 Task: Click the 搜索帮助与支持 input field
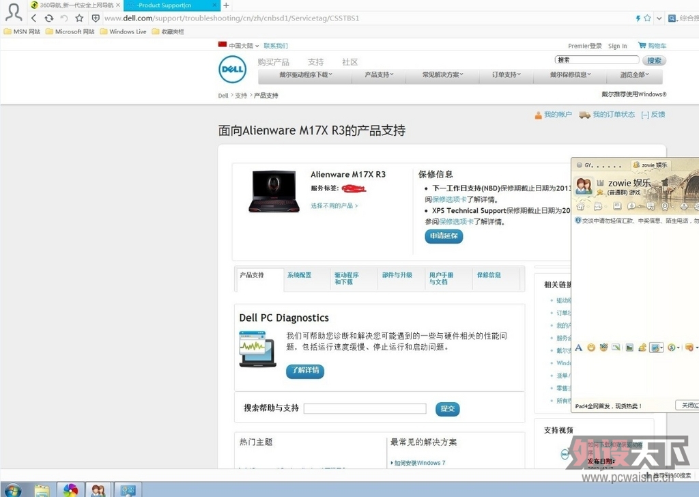365,408
